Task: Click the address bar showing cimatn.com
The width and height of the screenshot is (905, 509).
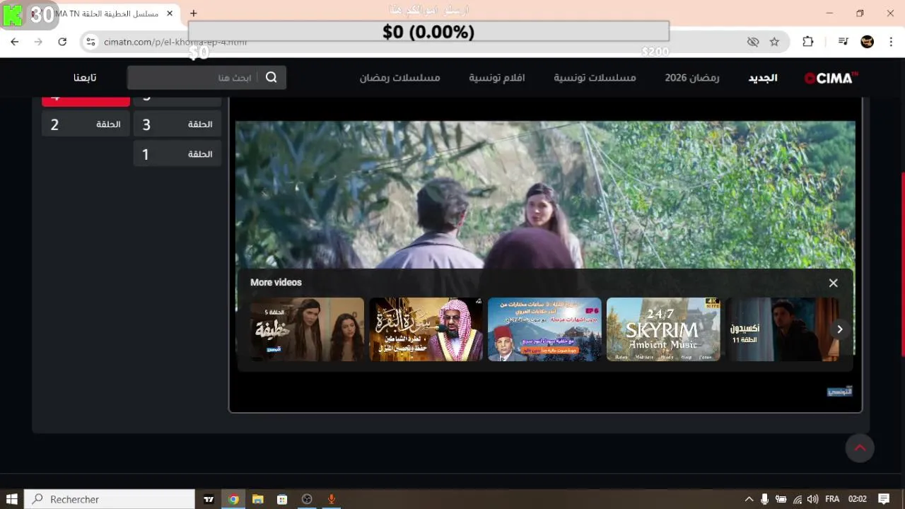Action: [x=417, y=42]
